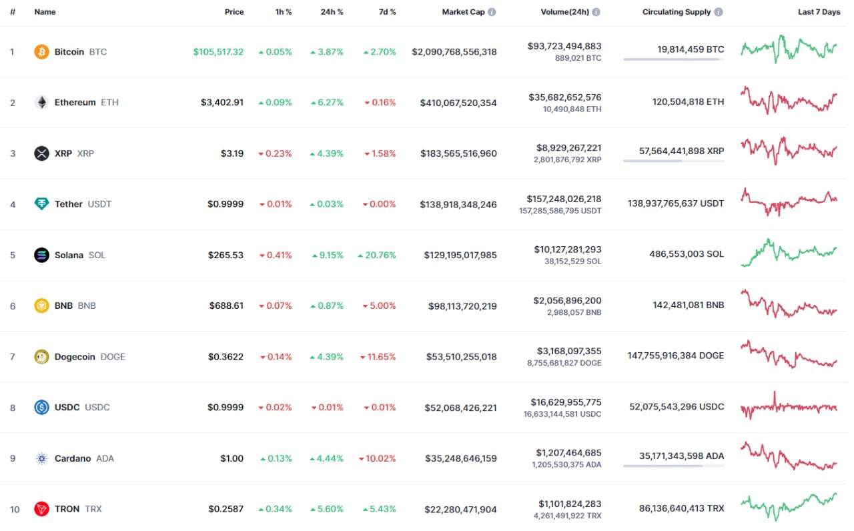Click the TRON logo icon
Viewport: 854px width, 531px height.
tap(41, 509)
